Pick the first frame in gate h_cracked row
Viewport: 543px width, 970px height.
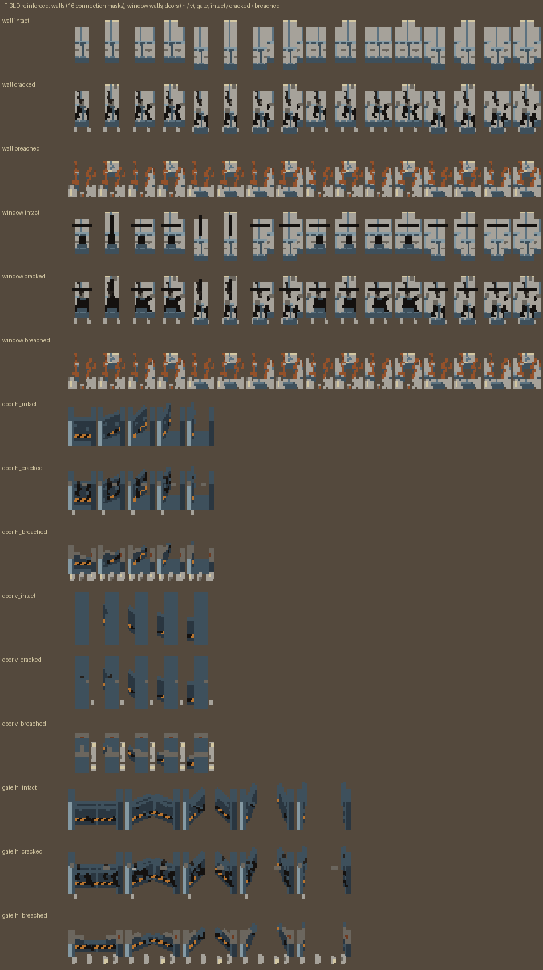96,874
